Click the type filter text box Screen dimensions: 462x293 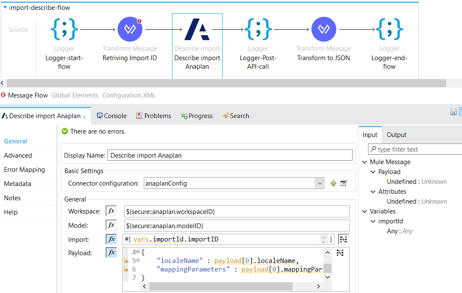click(x=415, y=150)
